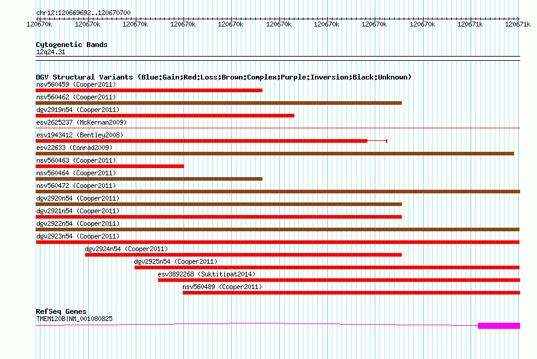
Task: Select the red esv3892268 variant bar
Action: coord(339,280)
